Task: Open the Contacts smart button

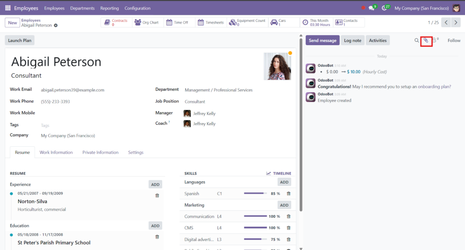Action: (348, 23)
